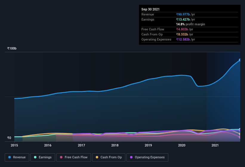Image resolution: width=245 pixels, height=167 pixels.
Task: Click the ₹90.977b revenue value
Action: pos(183,14)
